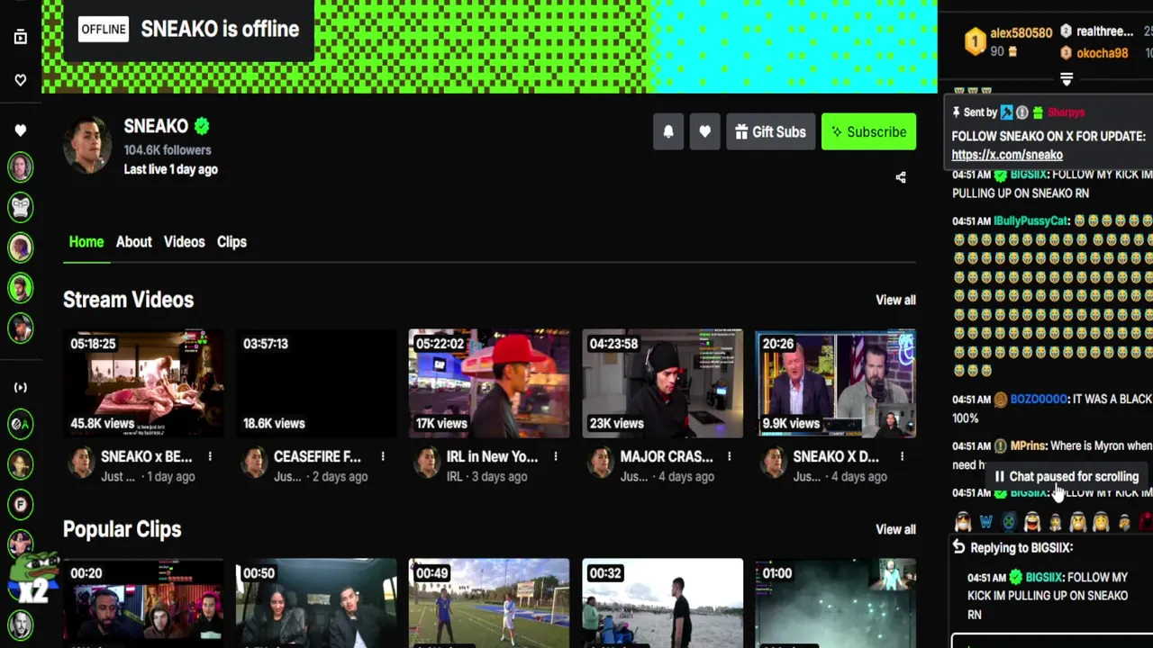Open options menu for MAJOR CRAS... video
Viewport: 1153px width, 648px height.
(729, 456)
